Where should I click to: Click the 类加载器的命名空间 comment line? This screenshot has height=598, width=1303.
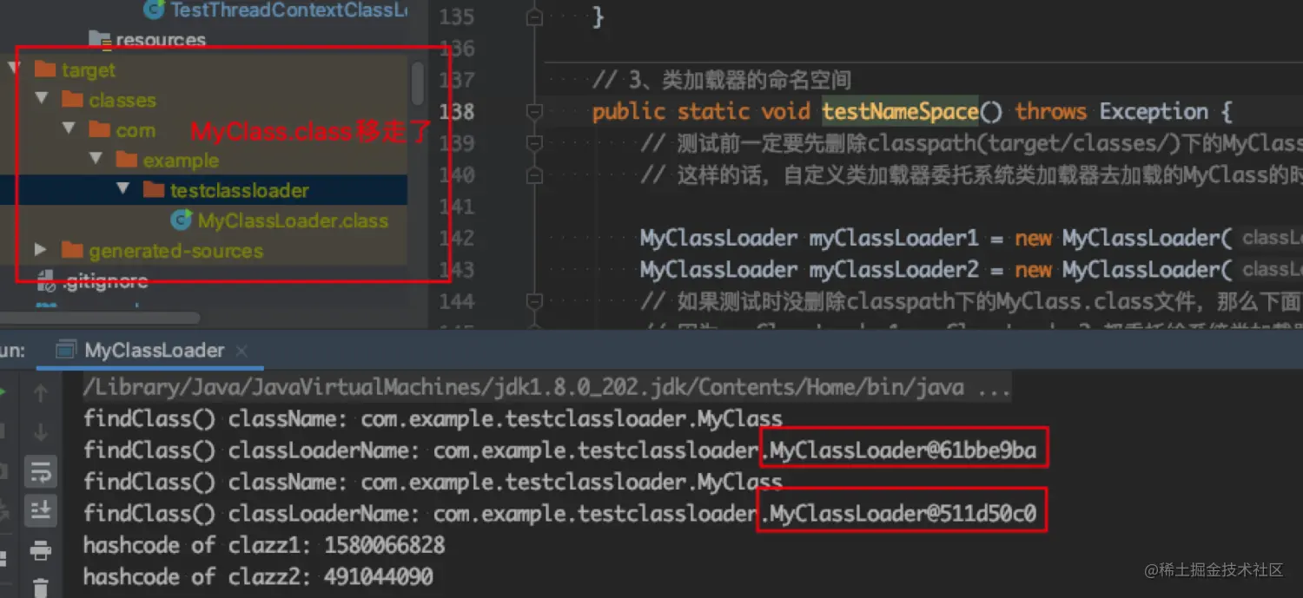[x=722, y=81]
